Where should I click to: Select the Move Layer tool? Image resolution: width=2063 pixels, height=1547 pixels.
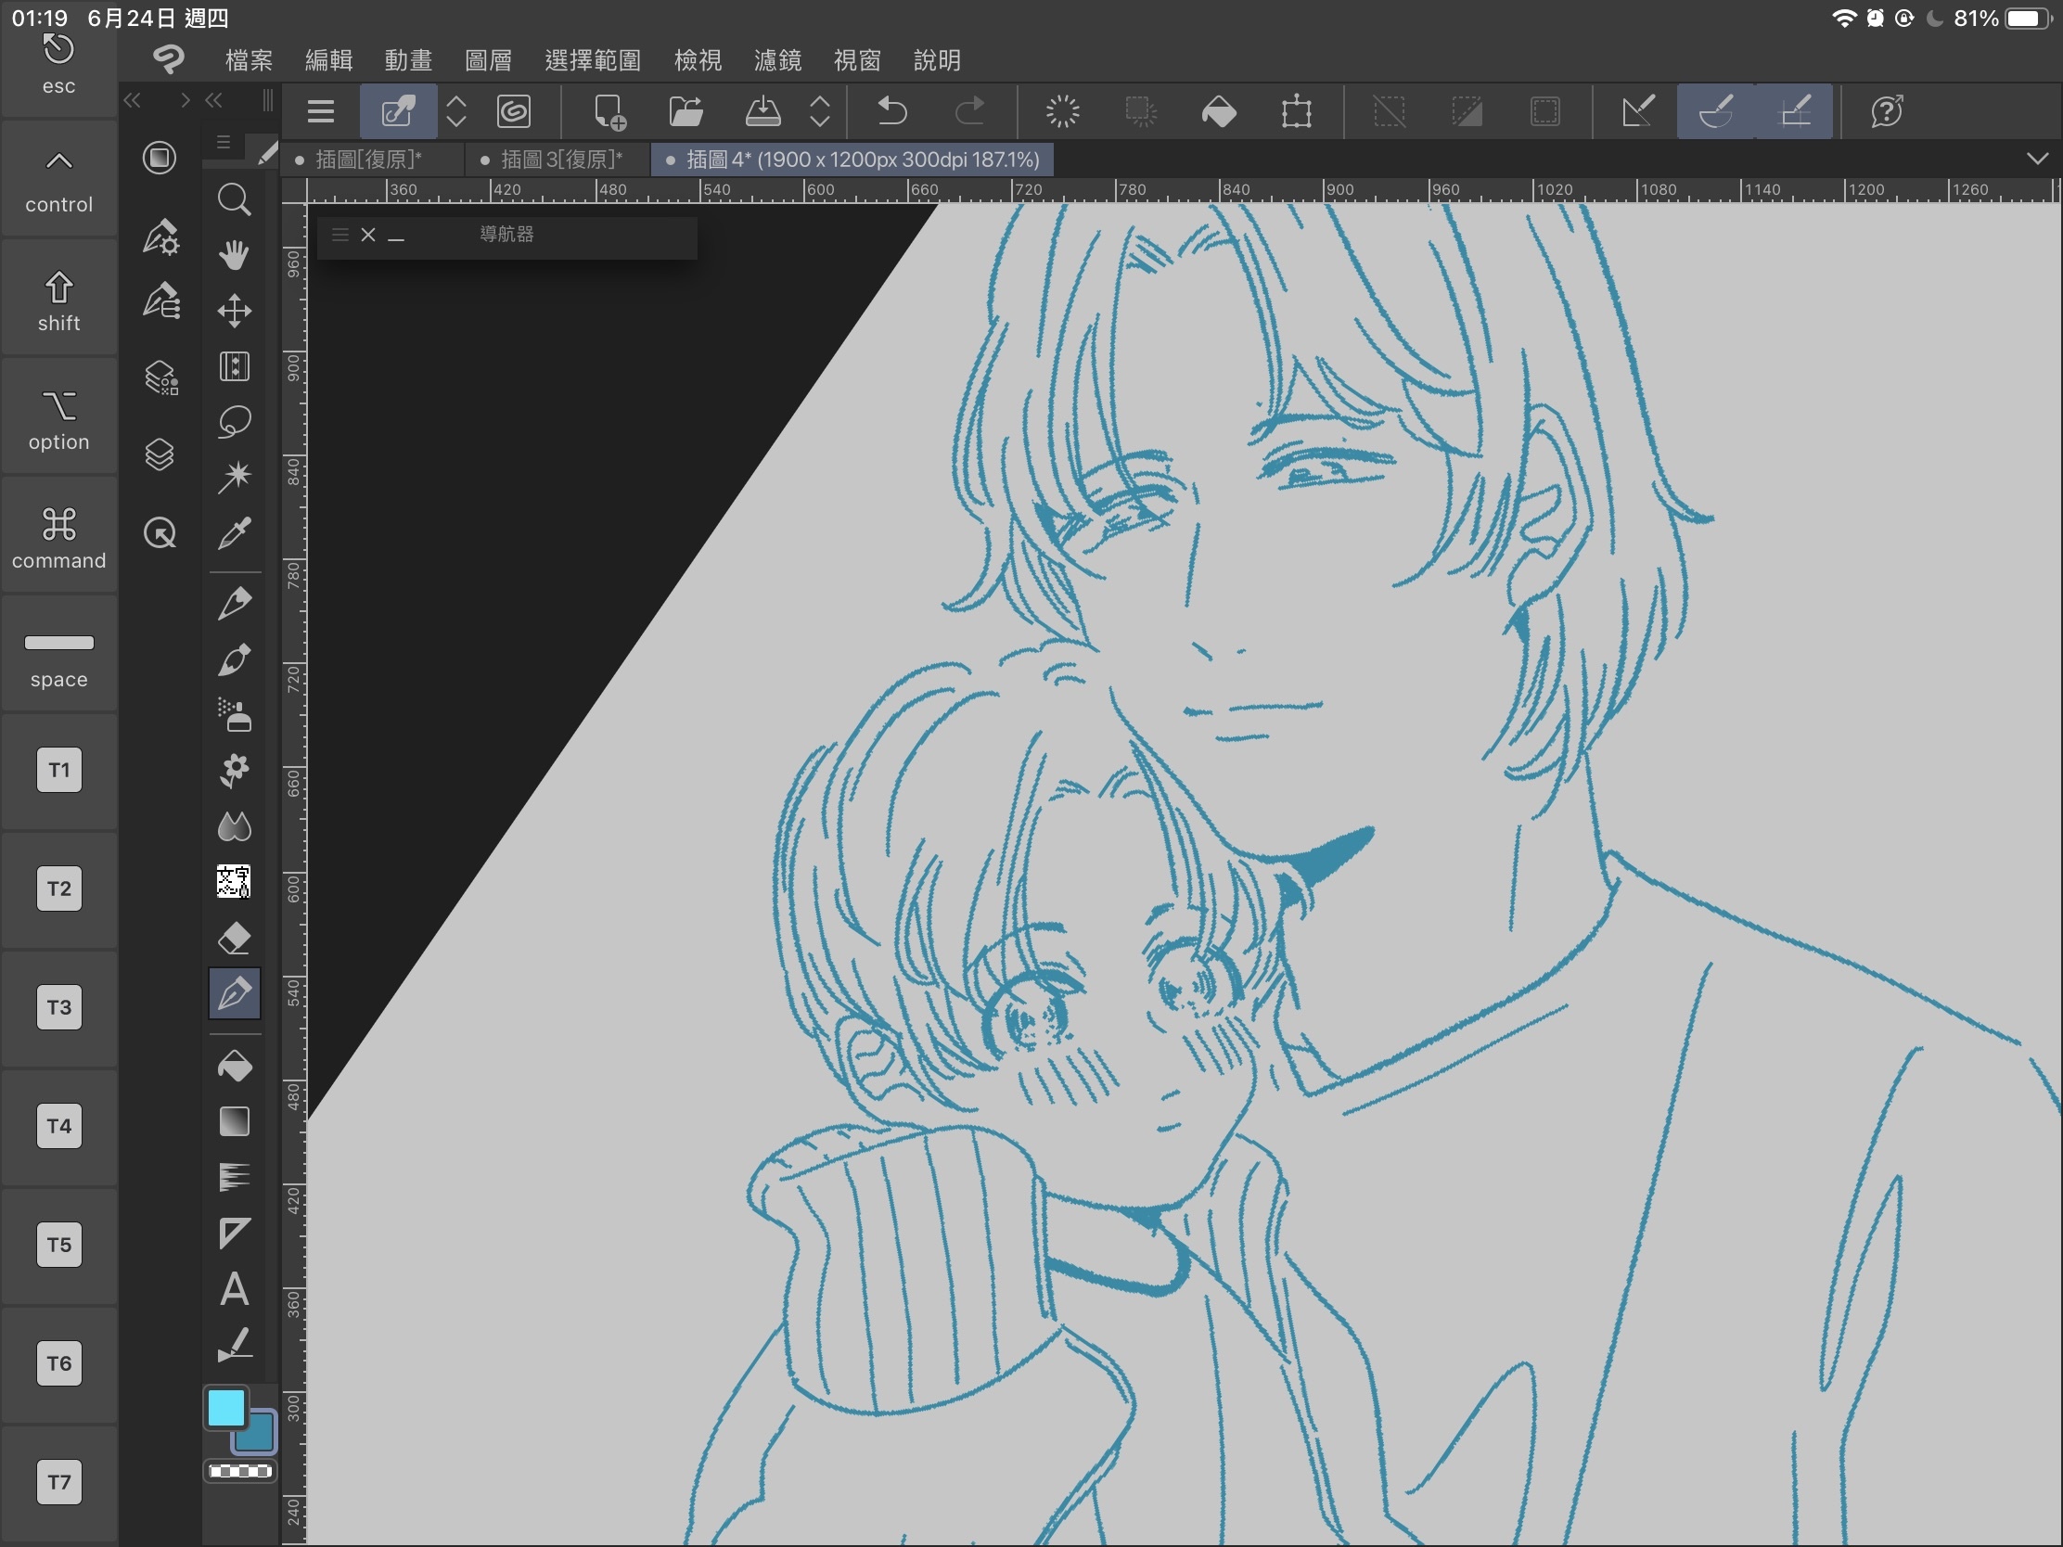[234, 311]
